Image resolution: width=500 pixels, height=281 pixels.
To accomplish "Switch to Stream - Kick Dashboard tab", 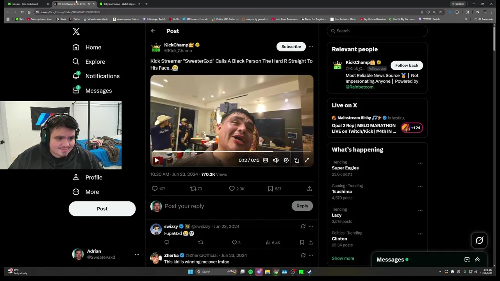I will tap(28, 4).
